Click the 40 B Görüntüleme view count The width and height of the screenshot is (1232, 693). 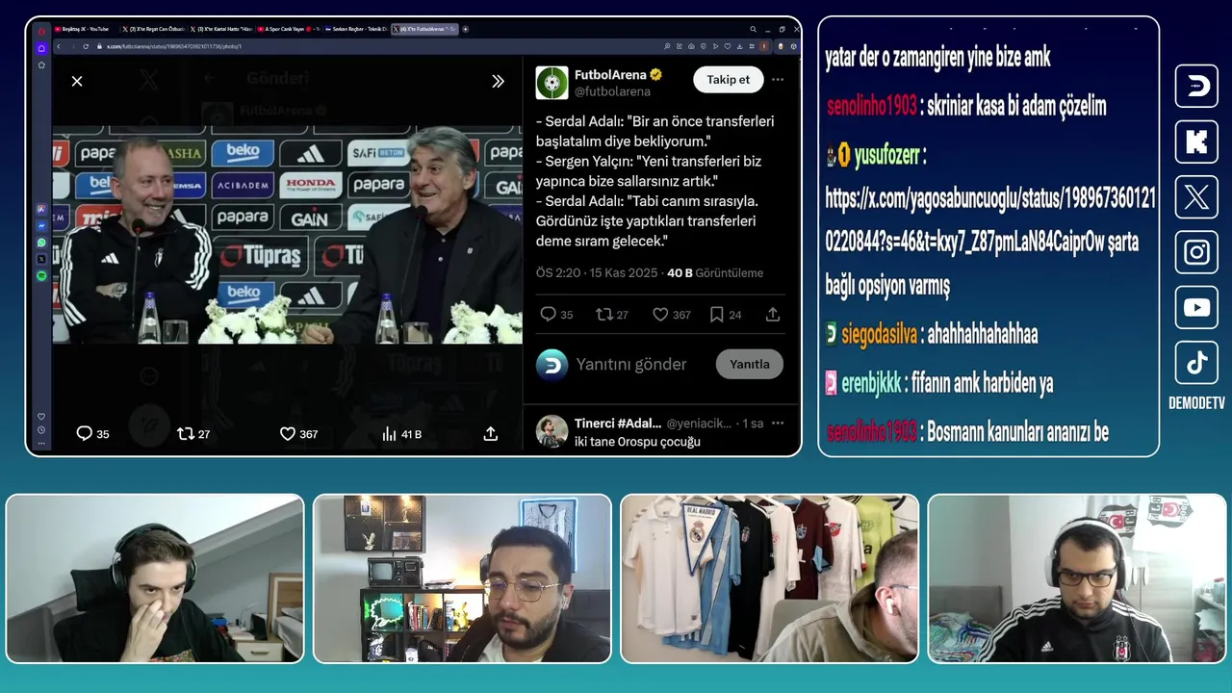715,272
